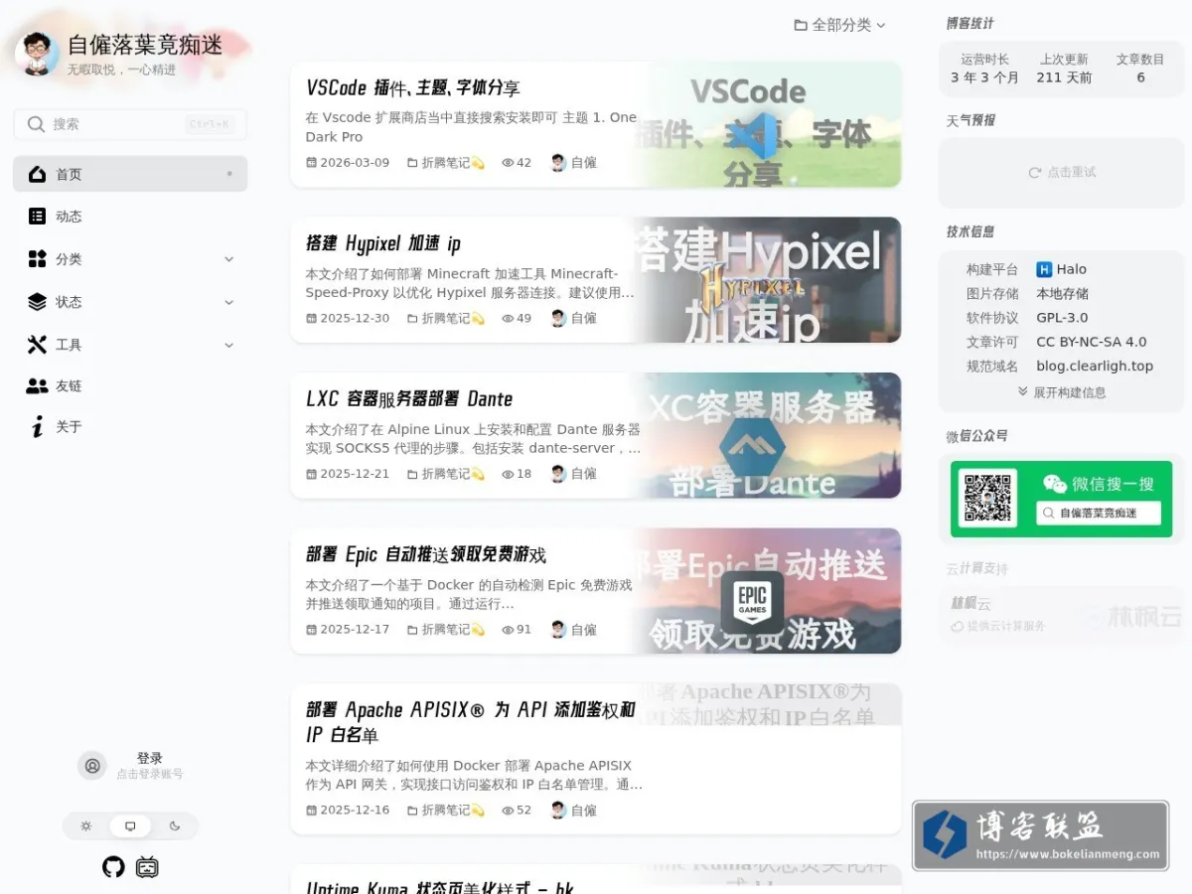Open article 搭建 Hypixel 加速 ip
The width and height of the screenshot is (1192, 894).
point(383,243)
